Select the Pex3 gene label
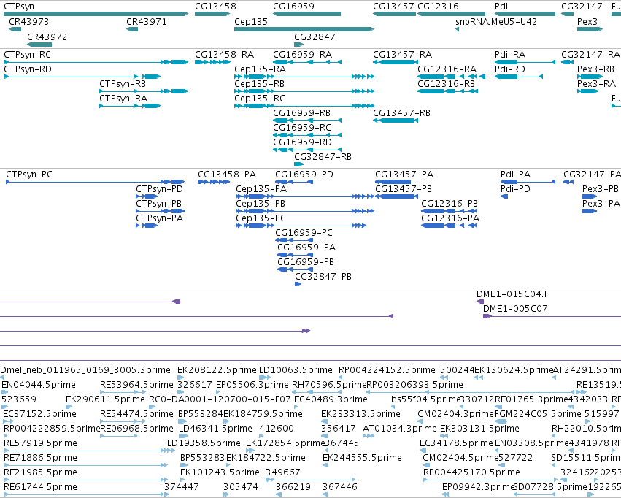 [587, 22]
